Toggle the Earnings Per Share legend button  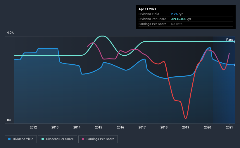point(98,139)
